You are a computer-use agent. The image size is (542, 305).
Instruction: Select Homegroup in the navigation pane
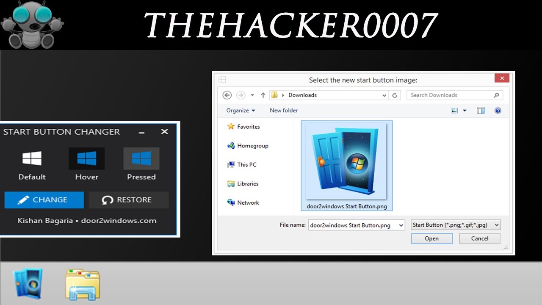click(248, 146)
